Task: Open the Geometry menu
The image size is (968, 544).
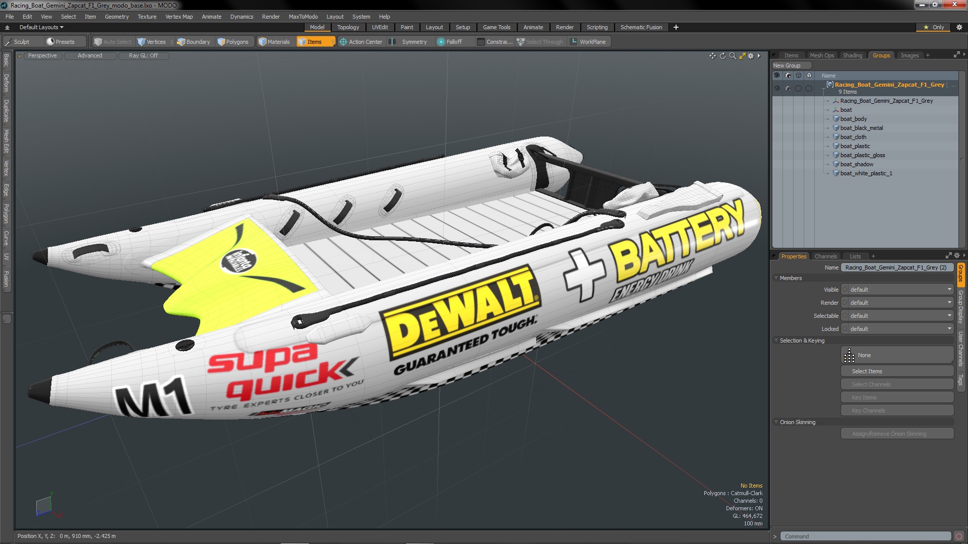Action: pos(116,17)
